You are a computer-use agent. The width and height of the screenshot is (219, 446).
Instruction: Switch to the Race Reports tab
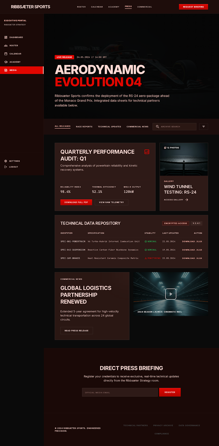(84, 127)
